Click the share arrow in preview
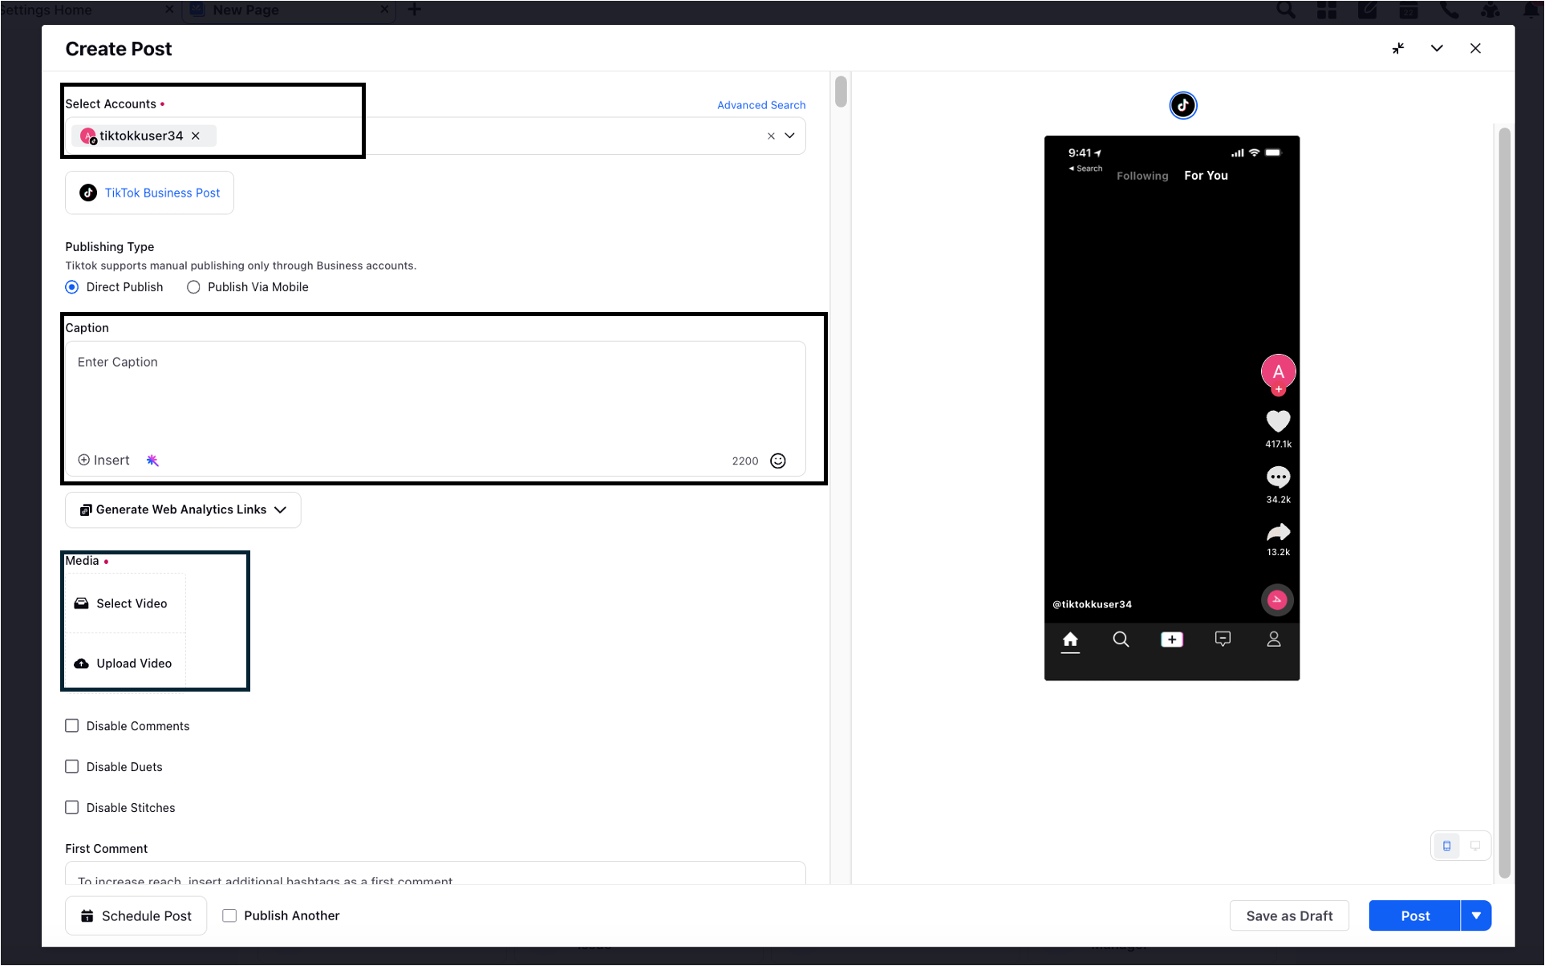 (1278, 532)
